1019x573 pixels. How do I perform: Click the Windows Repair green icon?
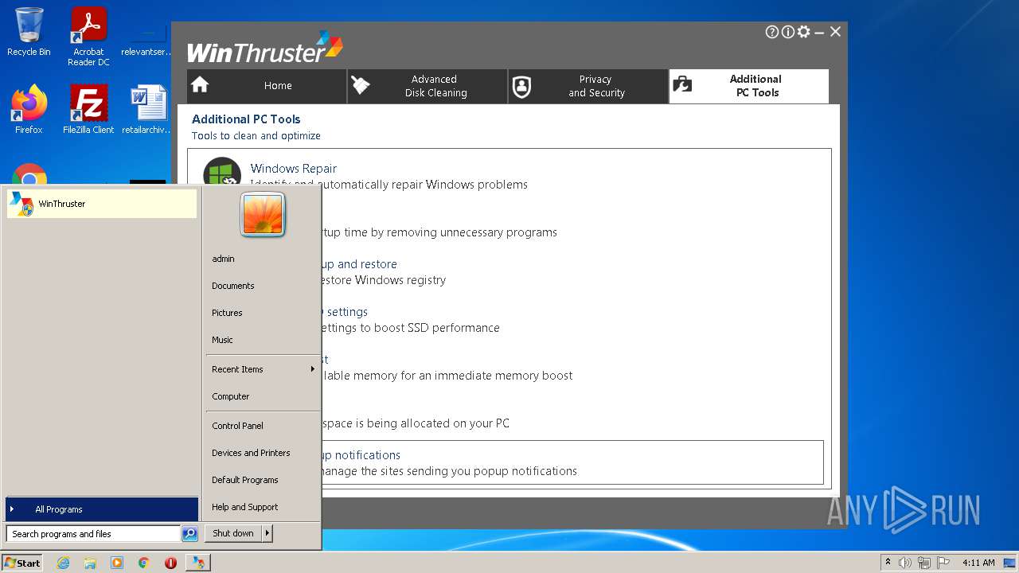click(222, 172)
